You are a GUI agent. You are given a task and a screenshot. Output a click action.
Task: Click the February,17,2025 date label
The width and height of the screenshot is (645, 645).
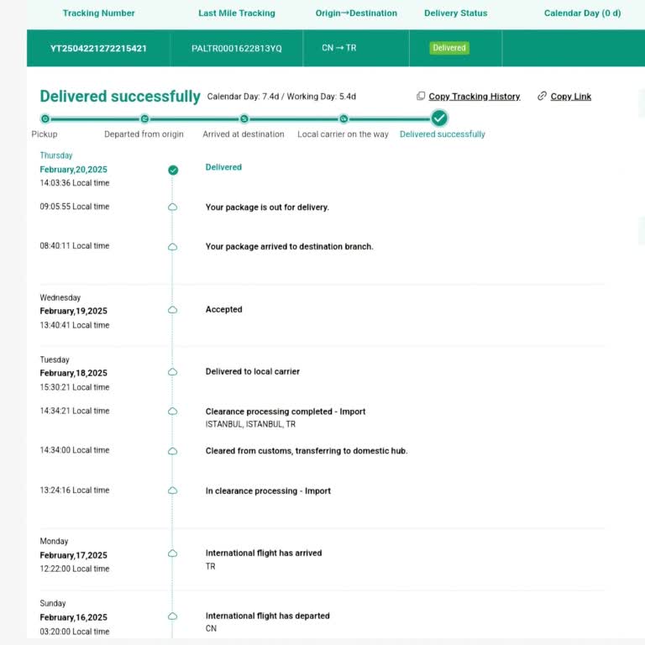click(74, 555)
